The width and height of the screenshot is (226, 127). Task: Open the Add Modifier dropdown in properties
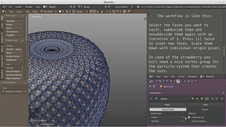186,93
